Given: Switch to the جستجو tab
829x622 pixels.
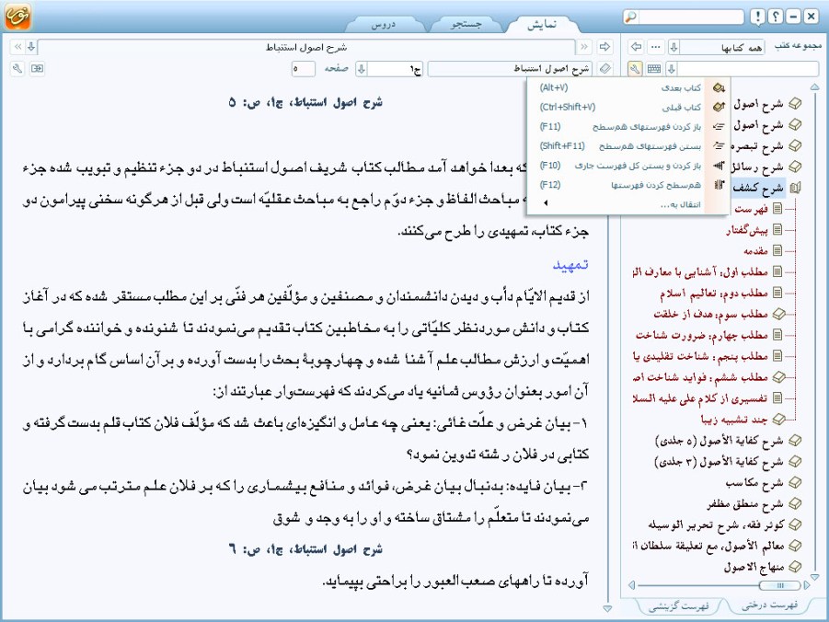Looking at the screenshot, I should click(x=466, y=24).
